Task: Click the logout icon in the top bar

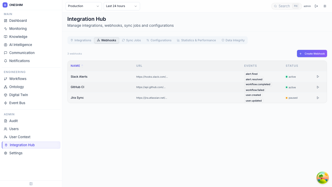Action: (x=316, y=6)
